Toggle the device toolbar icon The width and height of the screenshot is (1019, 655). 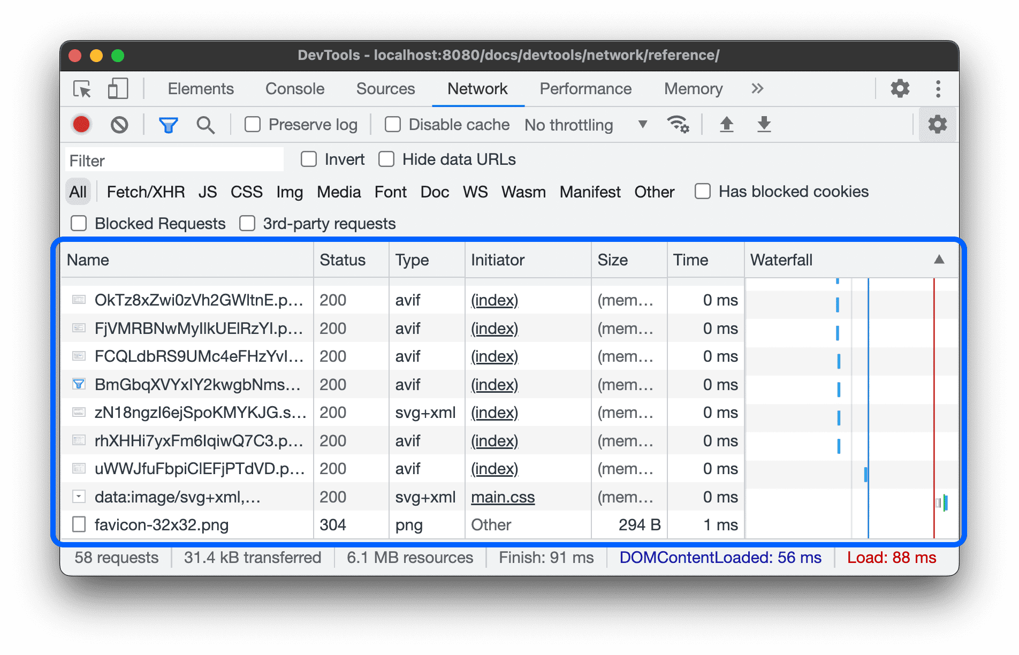point(118,89)
